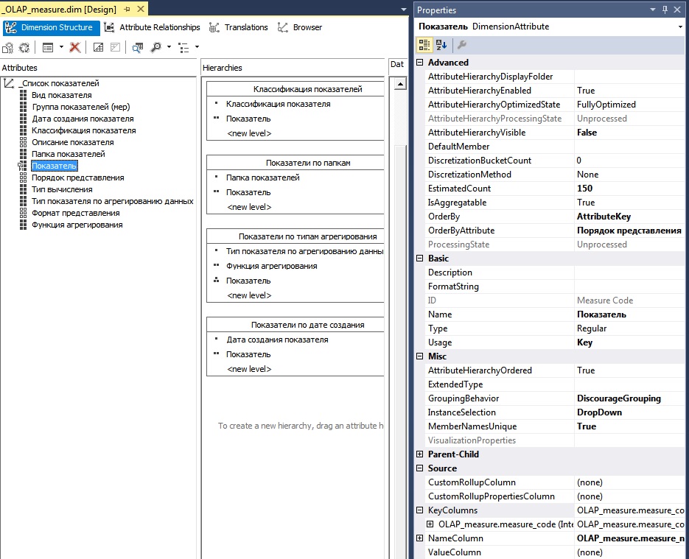Image resolution: width=689 pixels, height=559 pixels.
Task: Collapse the Basic property category
Action: pos(419,259)
